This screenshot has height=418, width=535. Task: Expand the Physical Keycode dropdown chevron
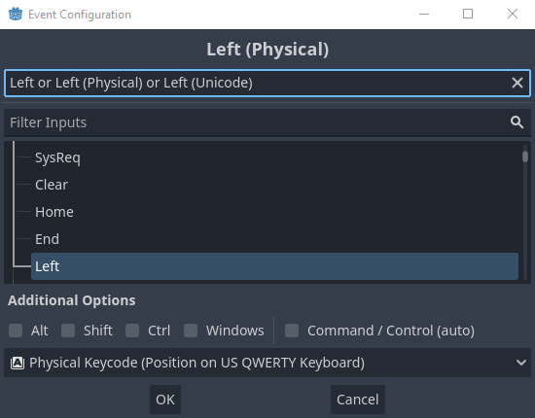click(521, 363)
